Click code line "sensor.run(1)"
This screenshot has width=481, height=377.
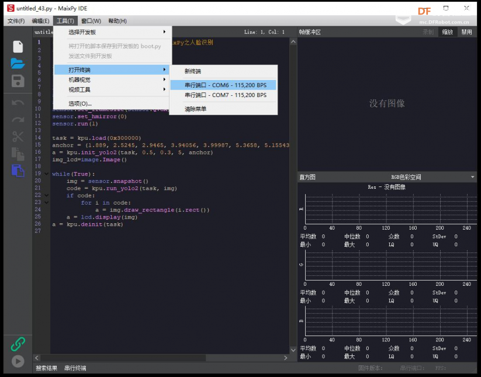[75, 124]
